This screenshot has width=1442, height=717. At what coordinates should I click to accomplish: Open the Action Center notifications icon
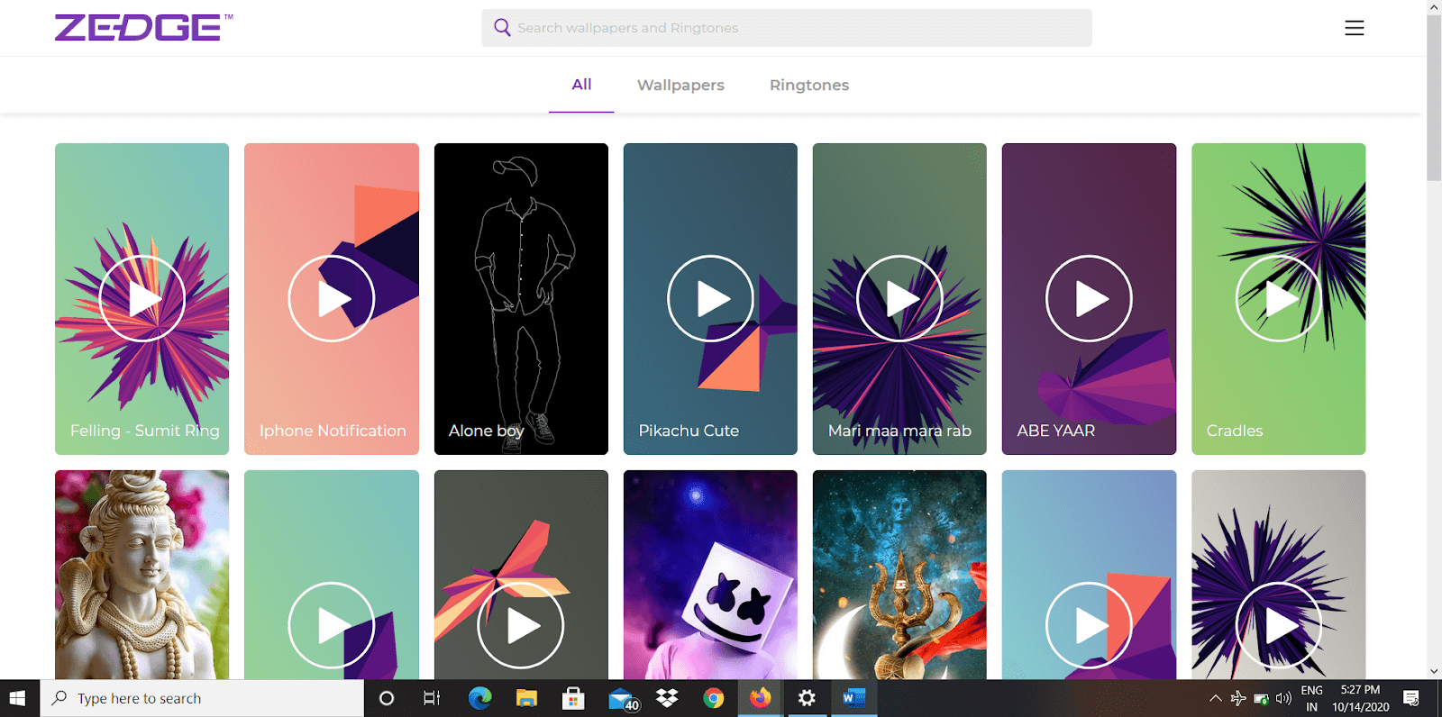(1411, 698)
